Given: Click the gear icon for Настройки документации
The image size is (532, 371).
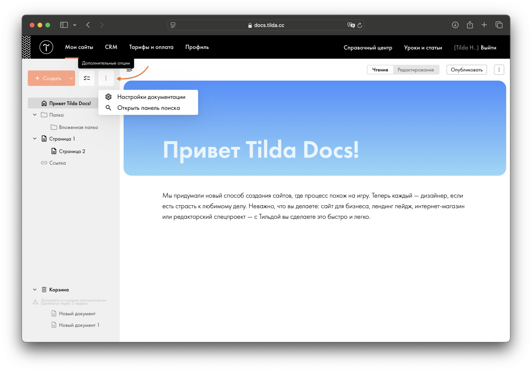Looking at the screenshot, I should [x=108, y=97].
